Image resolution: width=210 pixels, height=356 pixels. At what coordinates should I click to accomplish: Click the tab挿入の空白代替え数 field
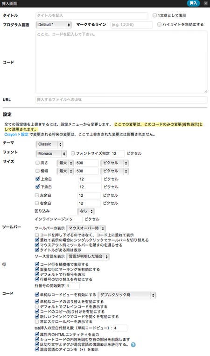(120, 328)
